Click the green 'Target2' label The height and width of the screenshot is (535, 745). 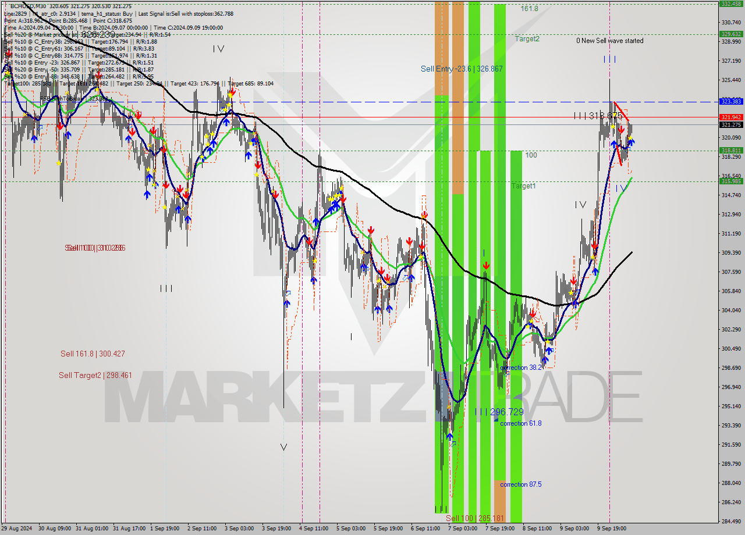(527, 39)
